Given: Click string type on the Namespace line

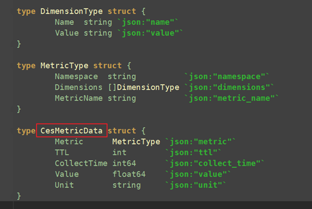Looking at the screenshot, I should tap(122, 77).
